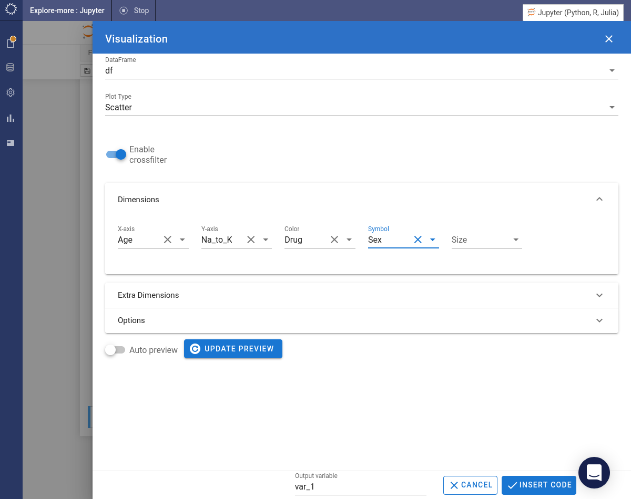Open the files icon in left sidebar

coord(11,43)
